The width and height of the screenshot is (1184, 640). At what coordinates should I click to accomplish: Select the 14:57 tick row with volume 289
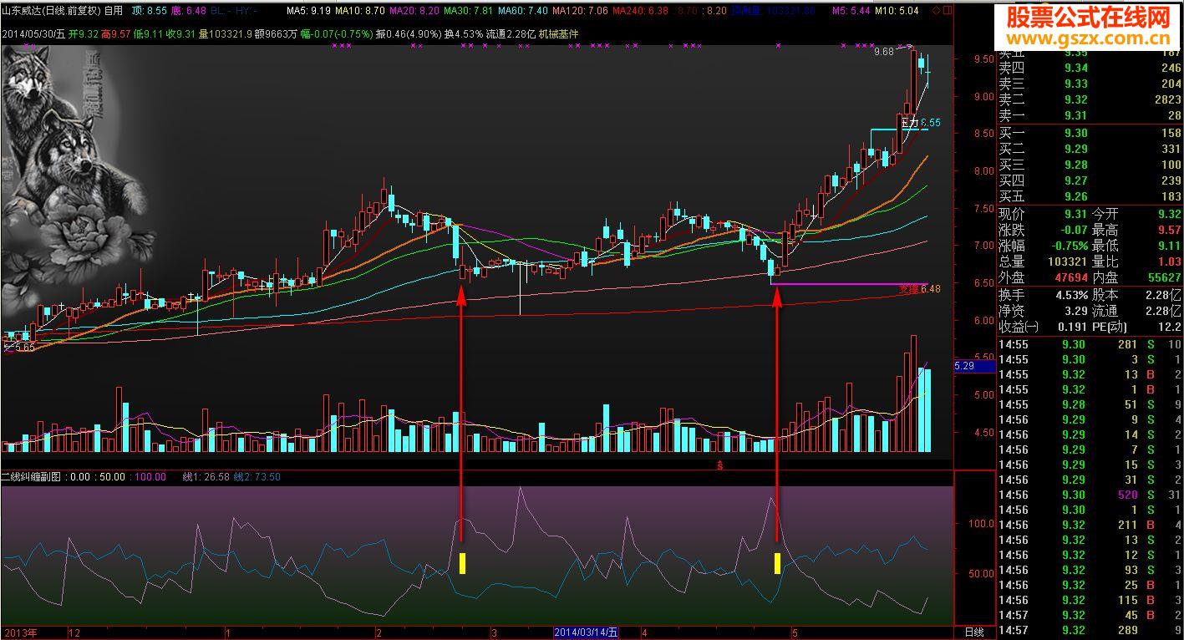(1090, 630)
